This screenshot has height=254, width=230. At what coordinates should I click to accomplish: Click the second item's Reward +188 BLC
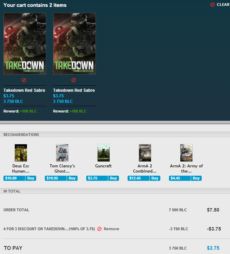click(70, 111)
